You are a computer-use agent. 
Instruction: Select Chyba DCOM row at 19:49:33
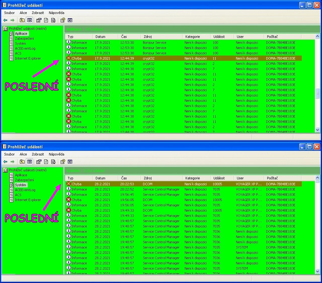[184, 210]
